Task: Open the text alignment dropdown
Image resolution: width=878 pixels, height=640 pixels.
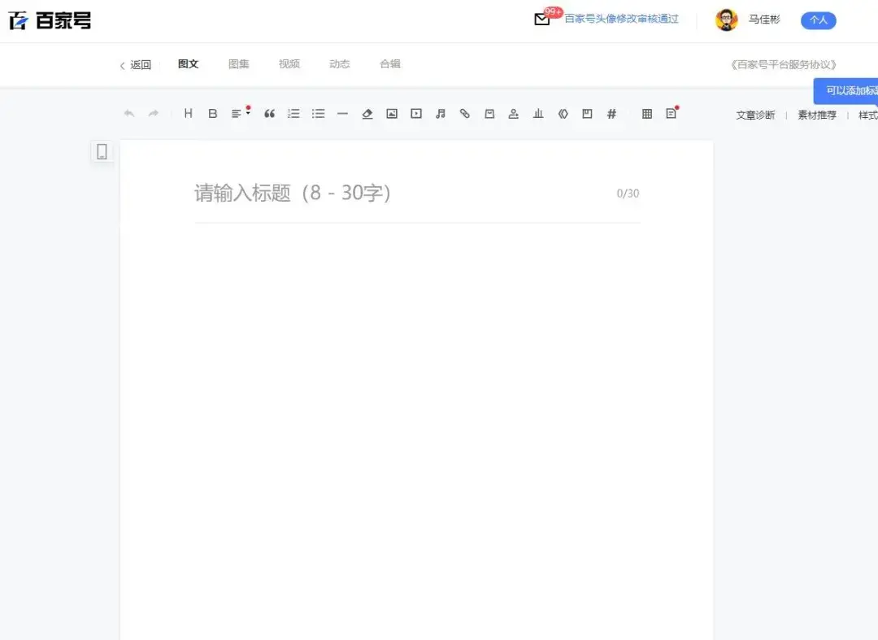Action: (240, 112)
